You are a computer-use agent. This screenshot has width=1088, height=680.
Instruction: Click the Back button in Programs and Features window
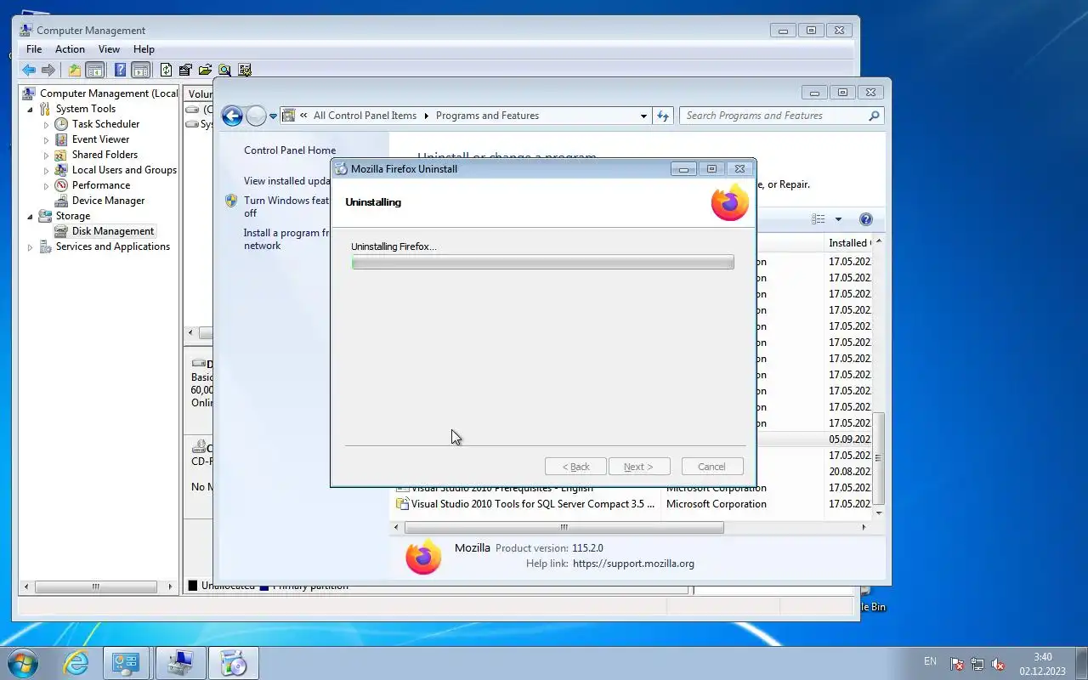point(232,116)
